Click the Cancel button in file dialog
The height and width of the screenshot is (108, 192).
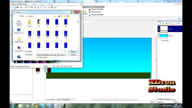point(73,55)
